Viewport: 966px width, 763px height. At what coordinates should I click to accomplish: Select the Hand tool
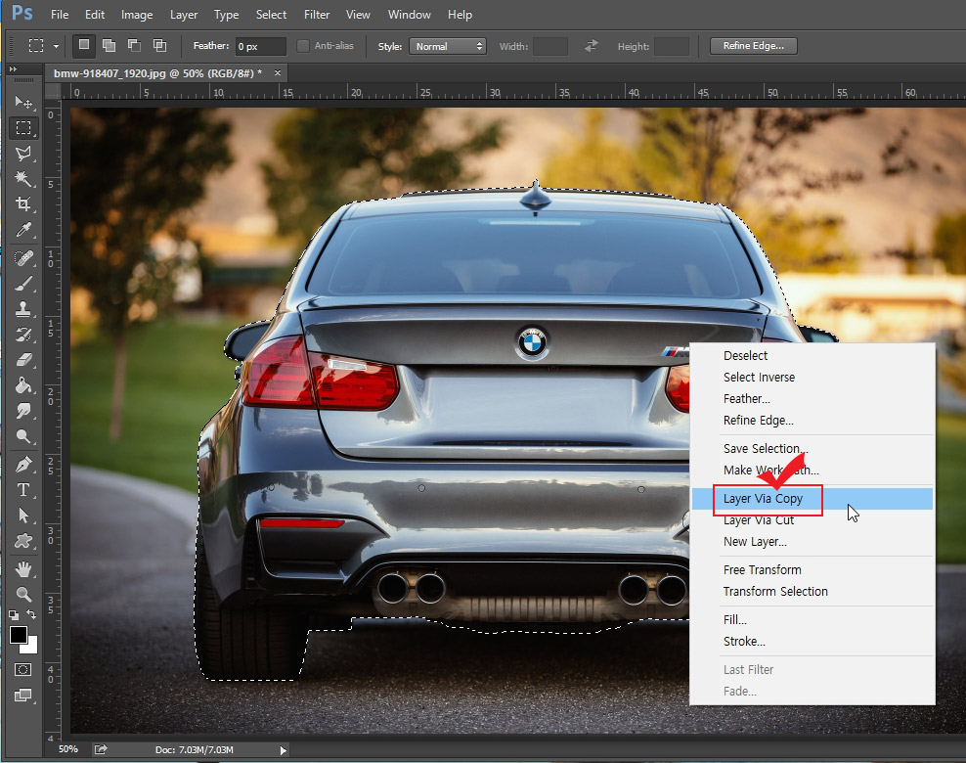pyautogui.click(x=23, y=568)
